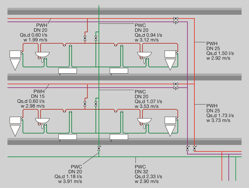Select the red PWH riser valve below lowest slab
Image resolution: width=249 pixels, height=188 pixels.
[x=194, y=148]
